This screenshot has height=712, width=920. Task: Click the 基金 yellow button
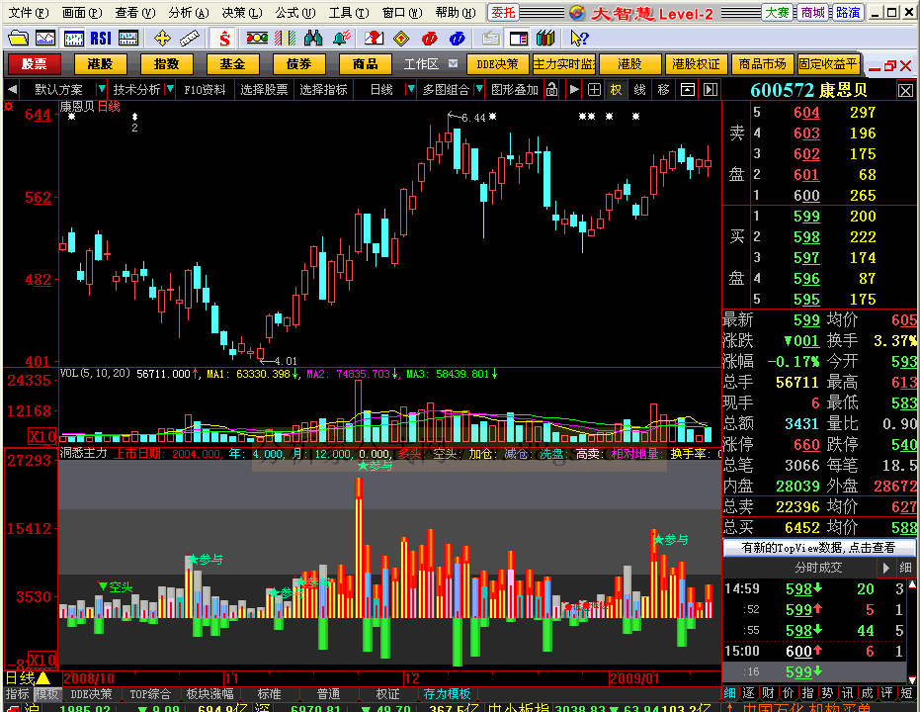pyautogui.click(x=232, y=64)
